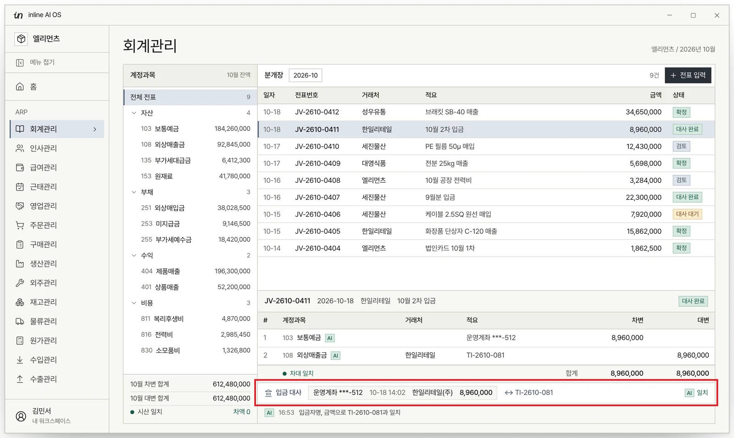Open 원가관리 calculator icon
The image size is (734, 438).
coord(20,341)
